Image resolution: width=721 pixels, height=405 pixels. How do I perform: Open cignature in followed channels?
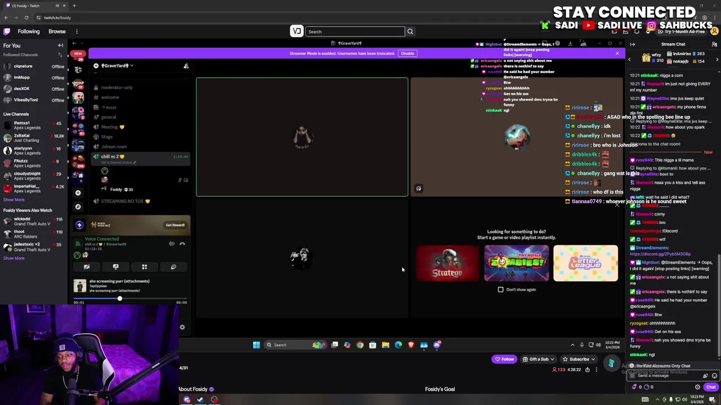coord(33,66)
